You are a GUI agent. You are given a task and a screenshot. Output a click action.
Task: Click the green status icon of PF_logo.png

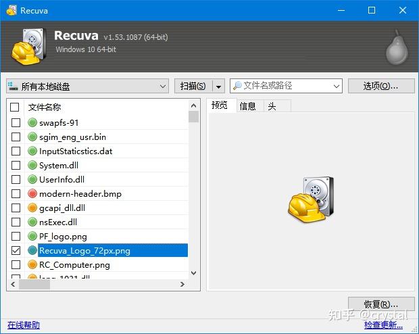pyautogui.click(x=32, y=236)
